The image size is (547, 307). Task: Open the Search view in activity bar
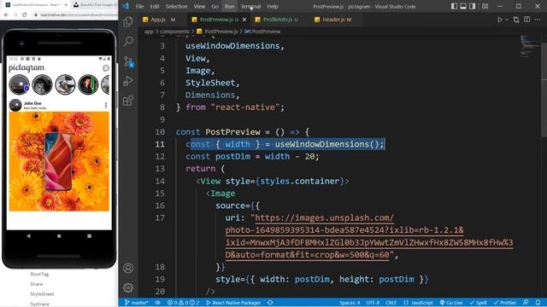(128, 42)
